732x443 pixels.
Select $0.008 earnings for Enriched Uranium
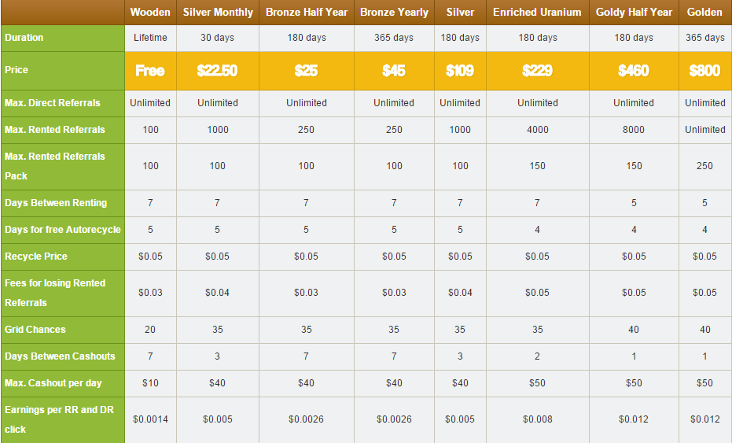point(537,419)
